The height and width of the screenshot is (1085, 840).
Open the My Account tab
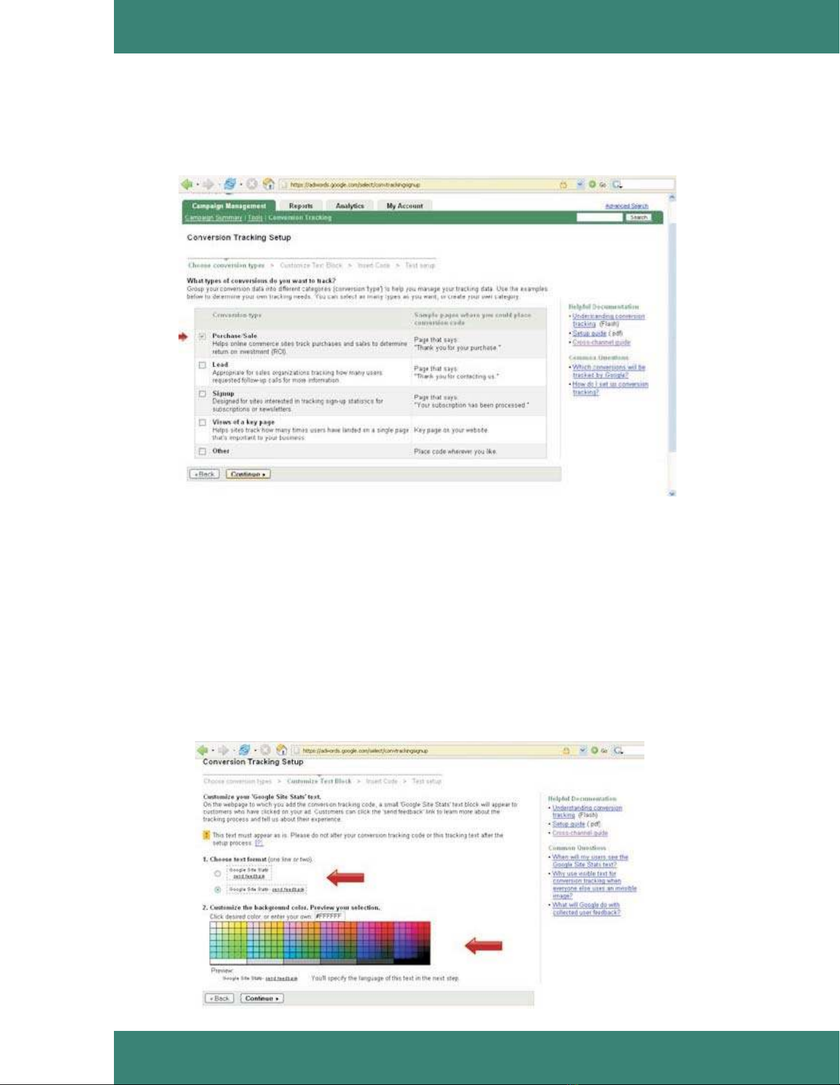click(404, 206)
